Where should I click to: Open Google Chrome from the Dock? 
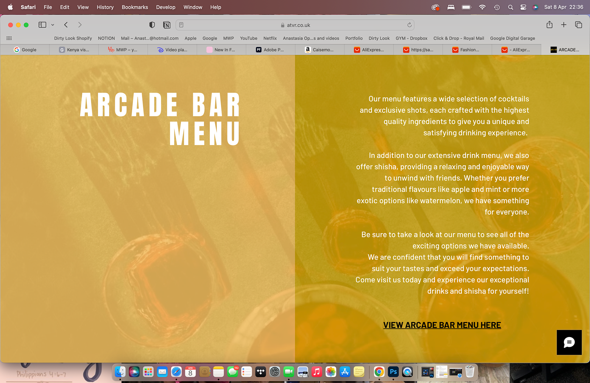pyautogui.click(x=379, y=372)
